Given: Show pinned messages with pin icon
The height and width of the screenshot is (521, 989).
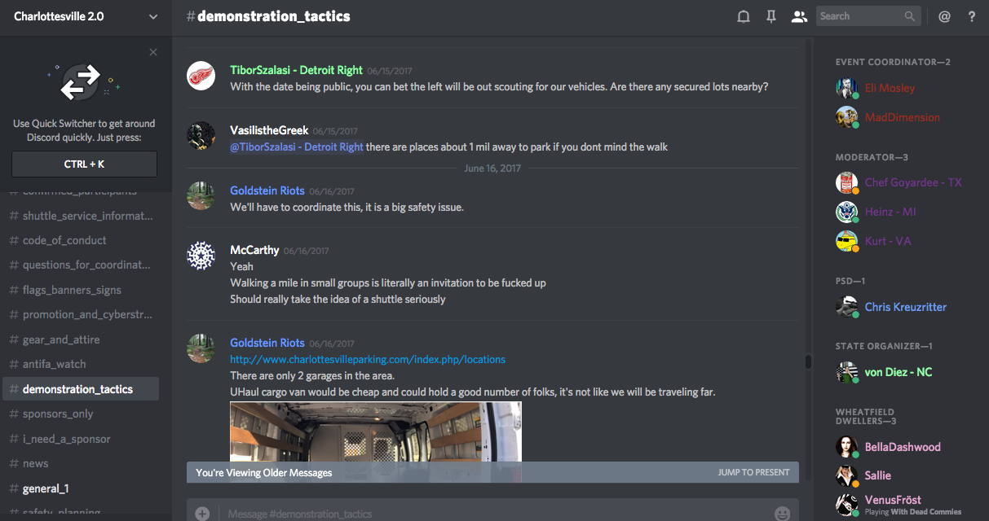Looking at the screenshot, I should click(x=770, y=16).
